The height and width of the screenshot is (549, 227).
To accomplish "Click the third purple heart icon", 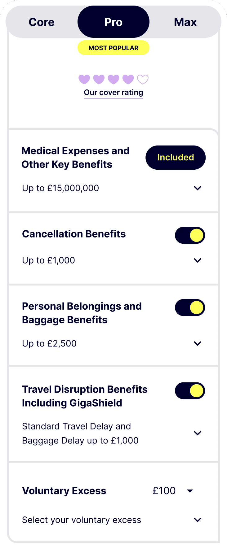I will coord(113,79).
